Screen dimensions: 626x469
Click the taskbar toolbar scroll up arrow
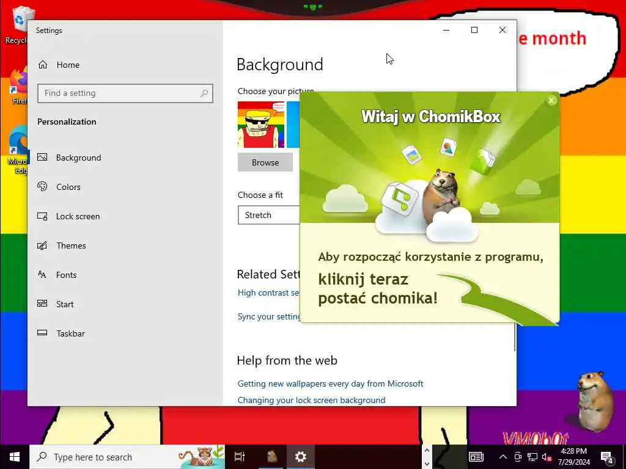tap(427, 451)
